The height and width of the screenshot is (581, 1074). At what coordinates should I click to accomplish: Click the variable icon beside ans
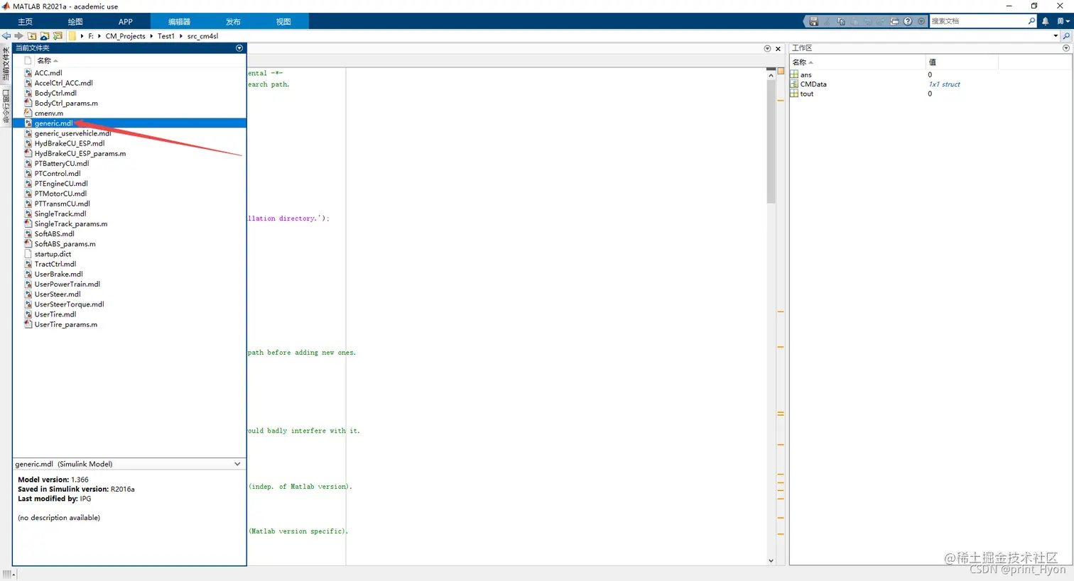click(794, 74)
